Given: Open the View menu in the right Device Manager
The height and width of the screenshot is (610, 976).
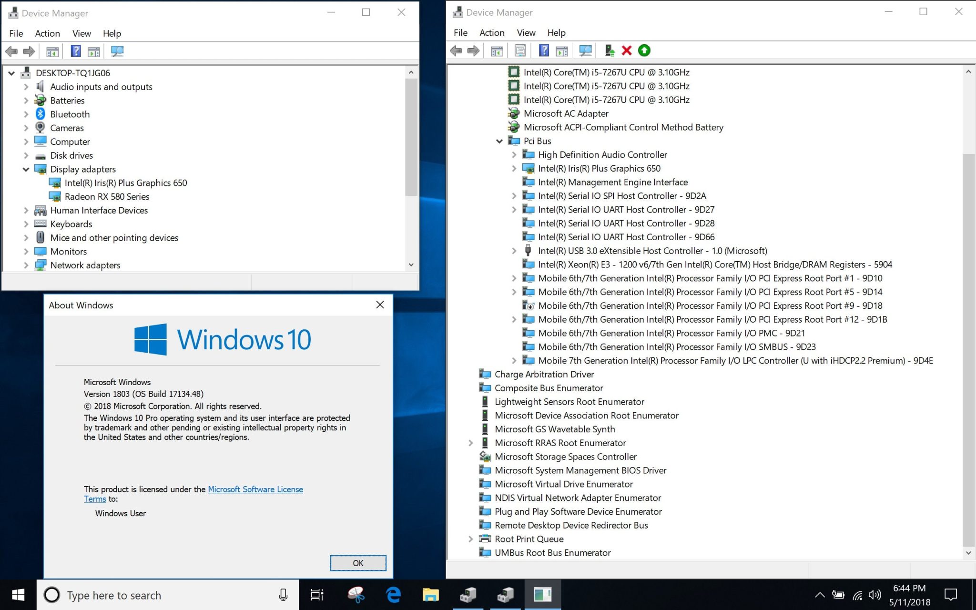Looking at the screenshot, I should 526,32.
